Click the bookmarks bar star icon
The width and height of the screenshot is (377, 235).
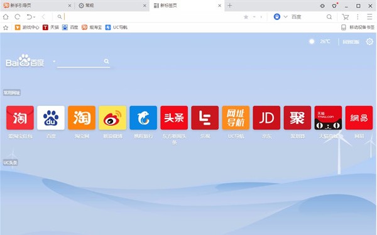(6, 28)
